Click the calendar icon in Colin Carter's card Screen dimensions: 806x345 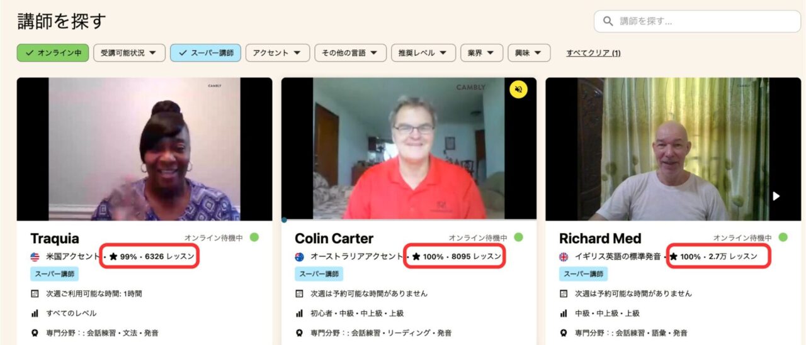pos(299,293)
